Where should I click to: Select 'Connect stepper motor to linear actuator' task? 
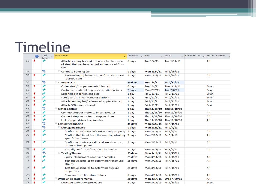click(x=88, y=113)
